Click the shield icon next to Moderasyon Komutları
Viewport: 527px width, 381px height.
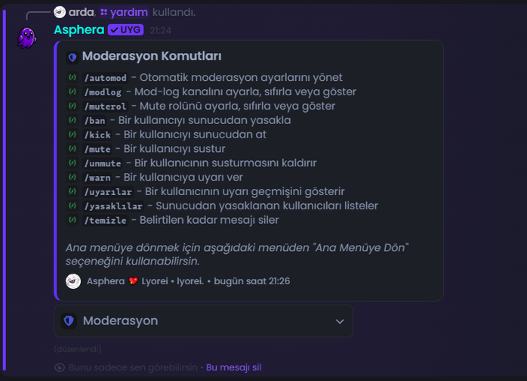point(72,57)
